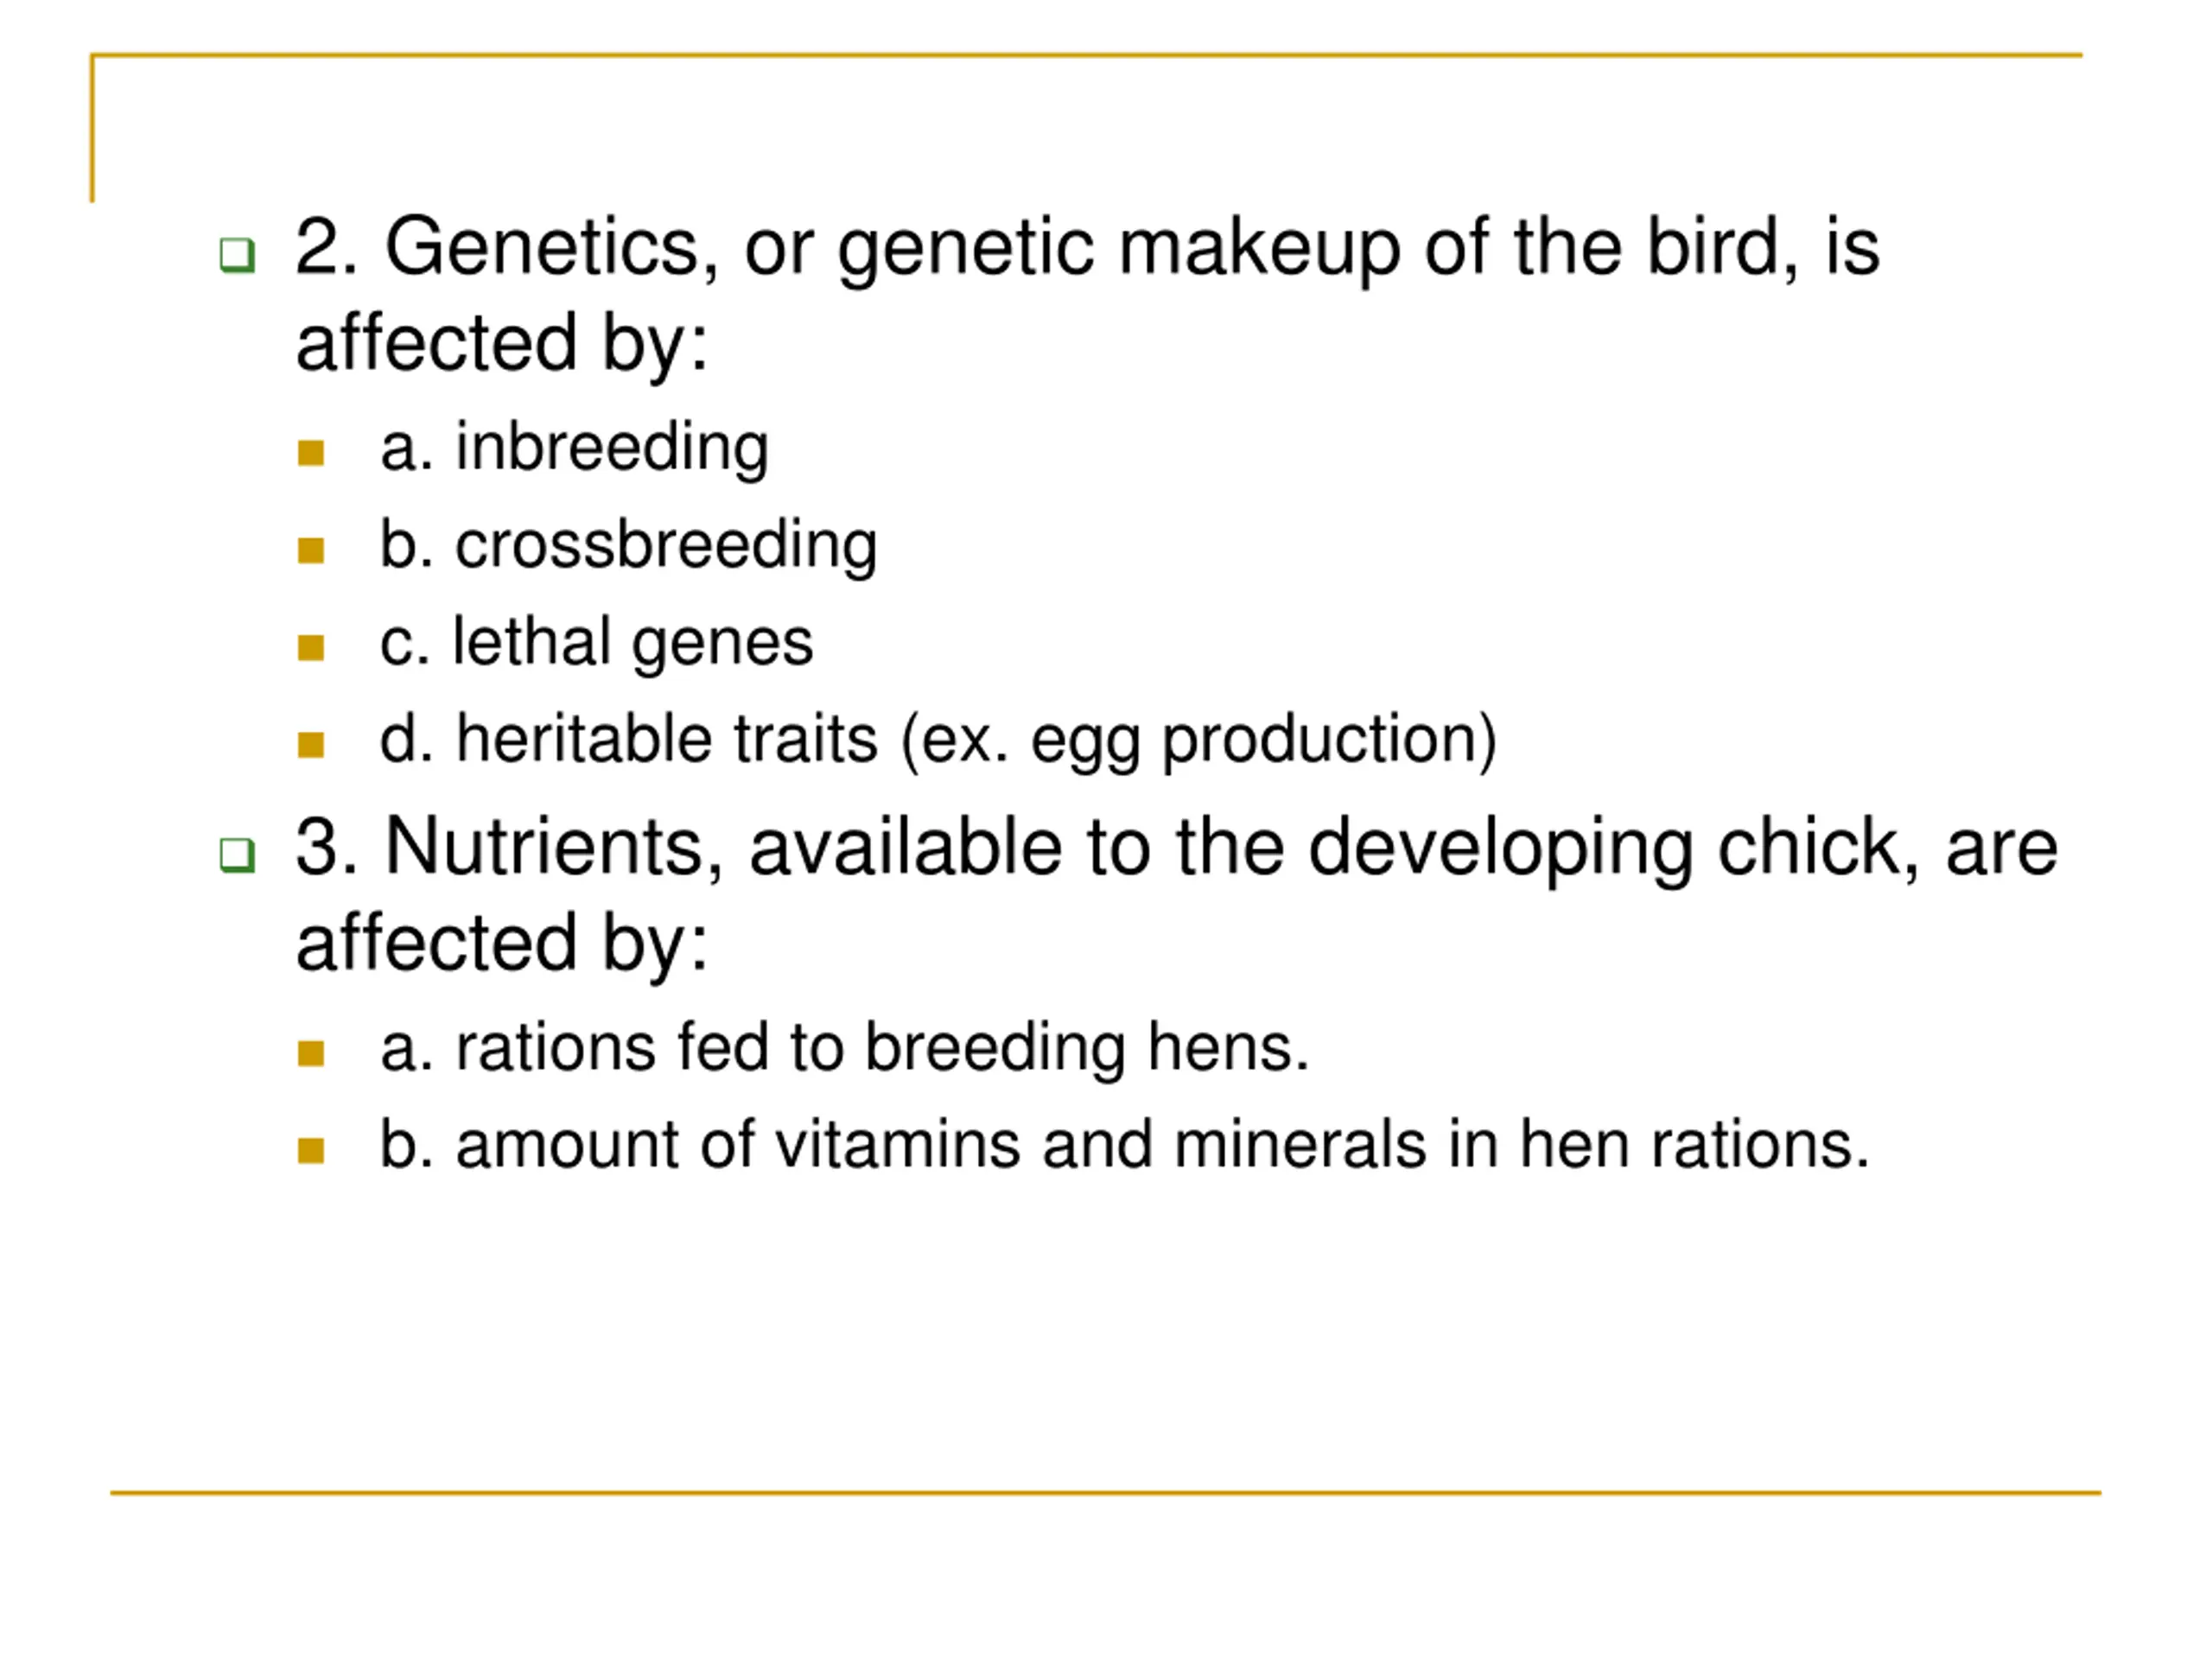Click the gold vertical line at top-left corner

[92, 130]
